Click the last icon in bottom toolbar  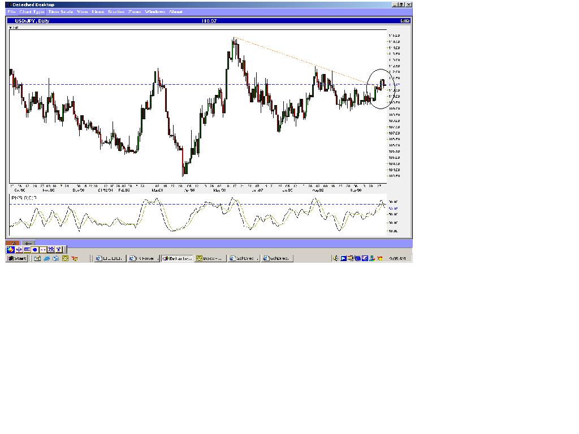(59, 249)
